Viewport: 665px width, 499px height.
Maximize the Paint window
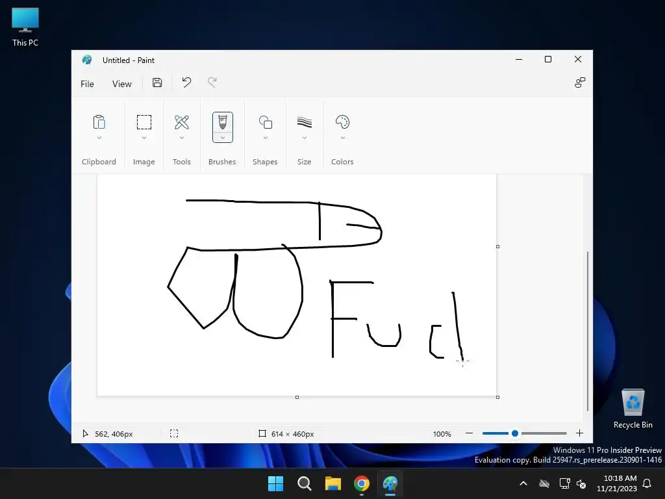(x=548, y=59)
